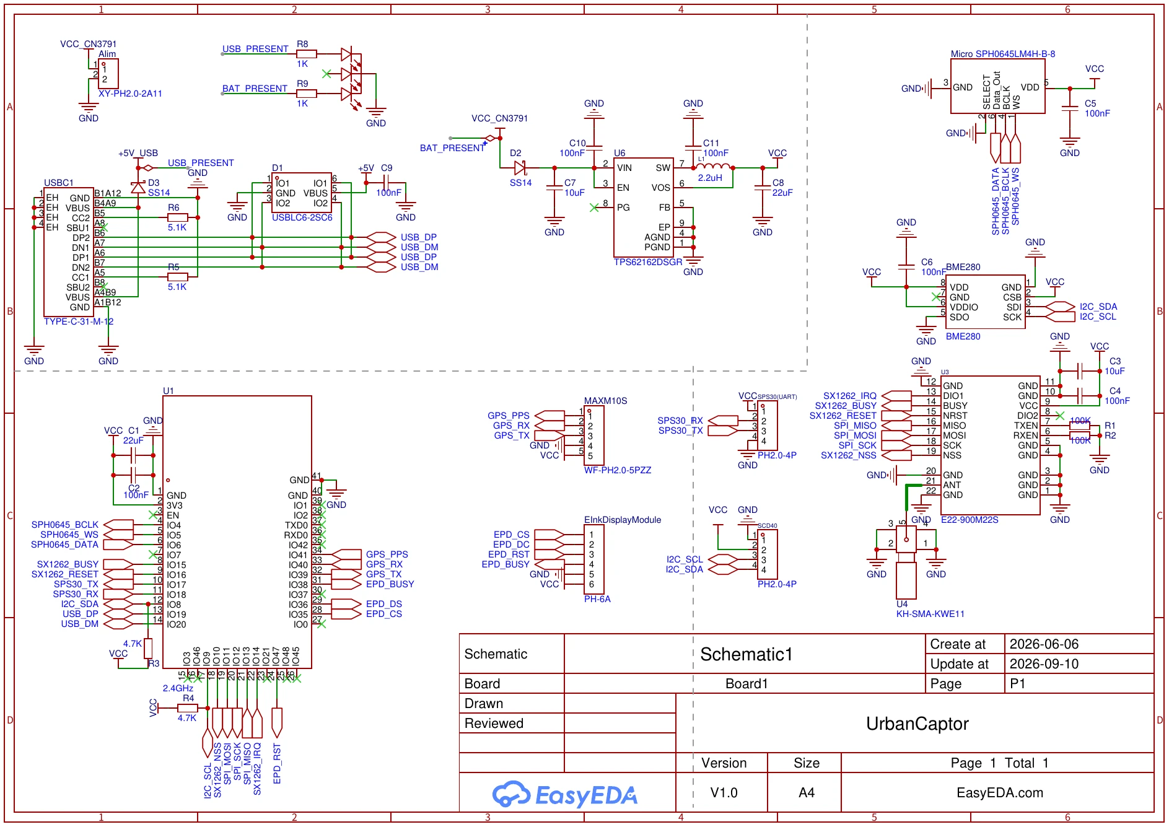Select the C9 100nF capacitor symbol
Screen dimensions: 1169x827
(x=386, y=183)
